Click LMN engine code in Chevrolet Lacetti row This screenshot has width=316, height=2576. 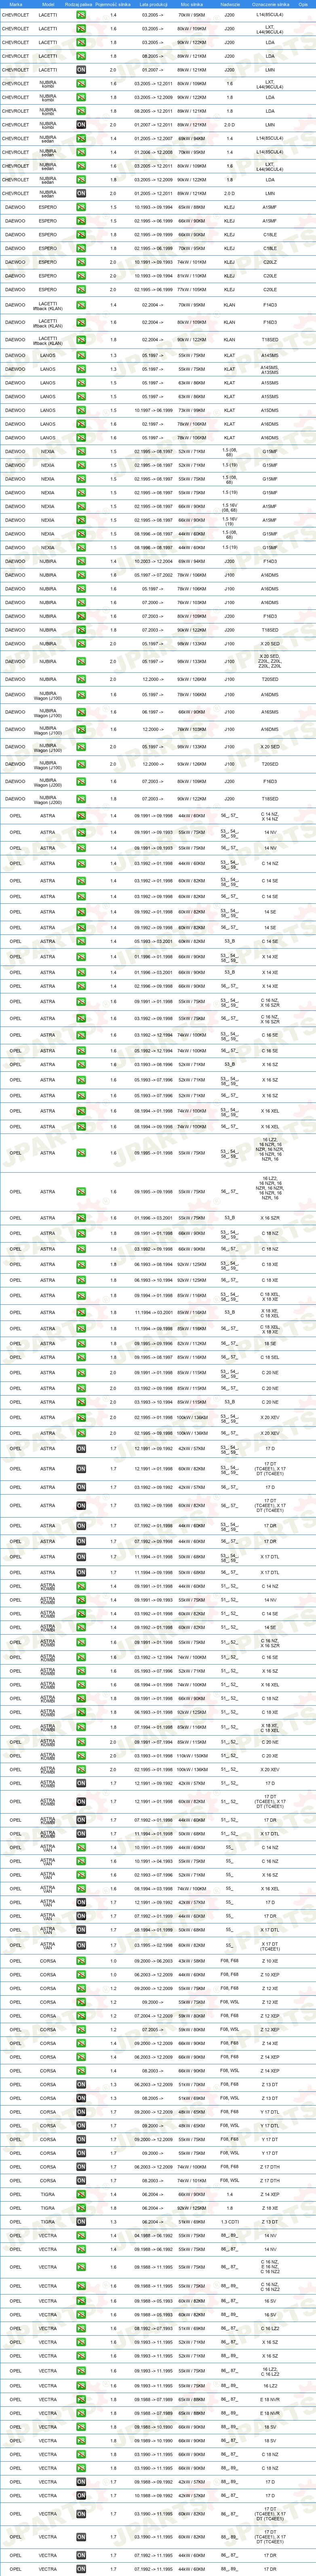270,70
